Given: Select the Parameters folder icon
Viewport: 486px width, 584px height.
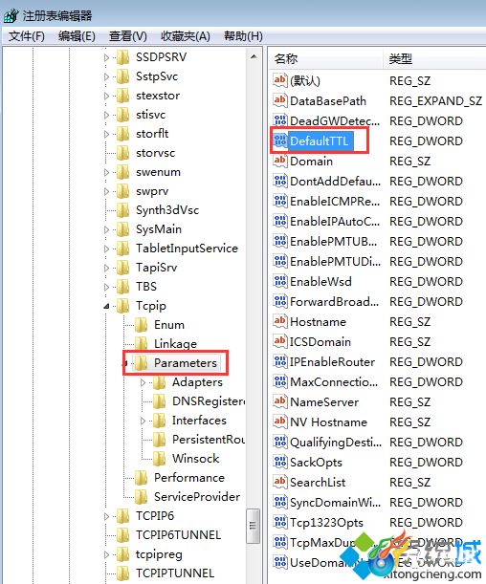Looking at the screenshot, I should click(142, 363).
